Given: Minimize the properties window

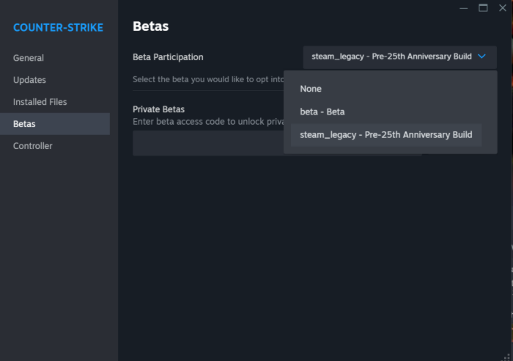Looking at the screenshot, I should [464, 7].
